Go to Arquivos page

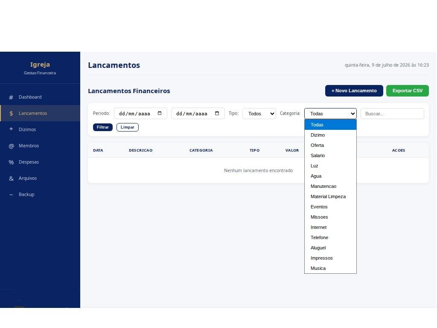40,178
